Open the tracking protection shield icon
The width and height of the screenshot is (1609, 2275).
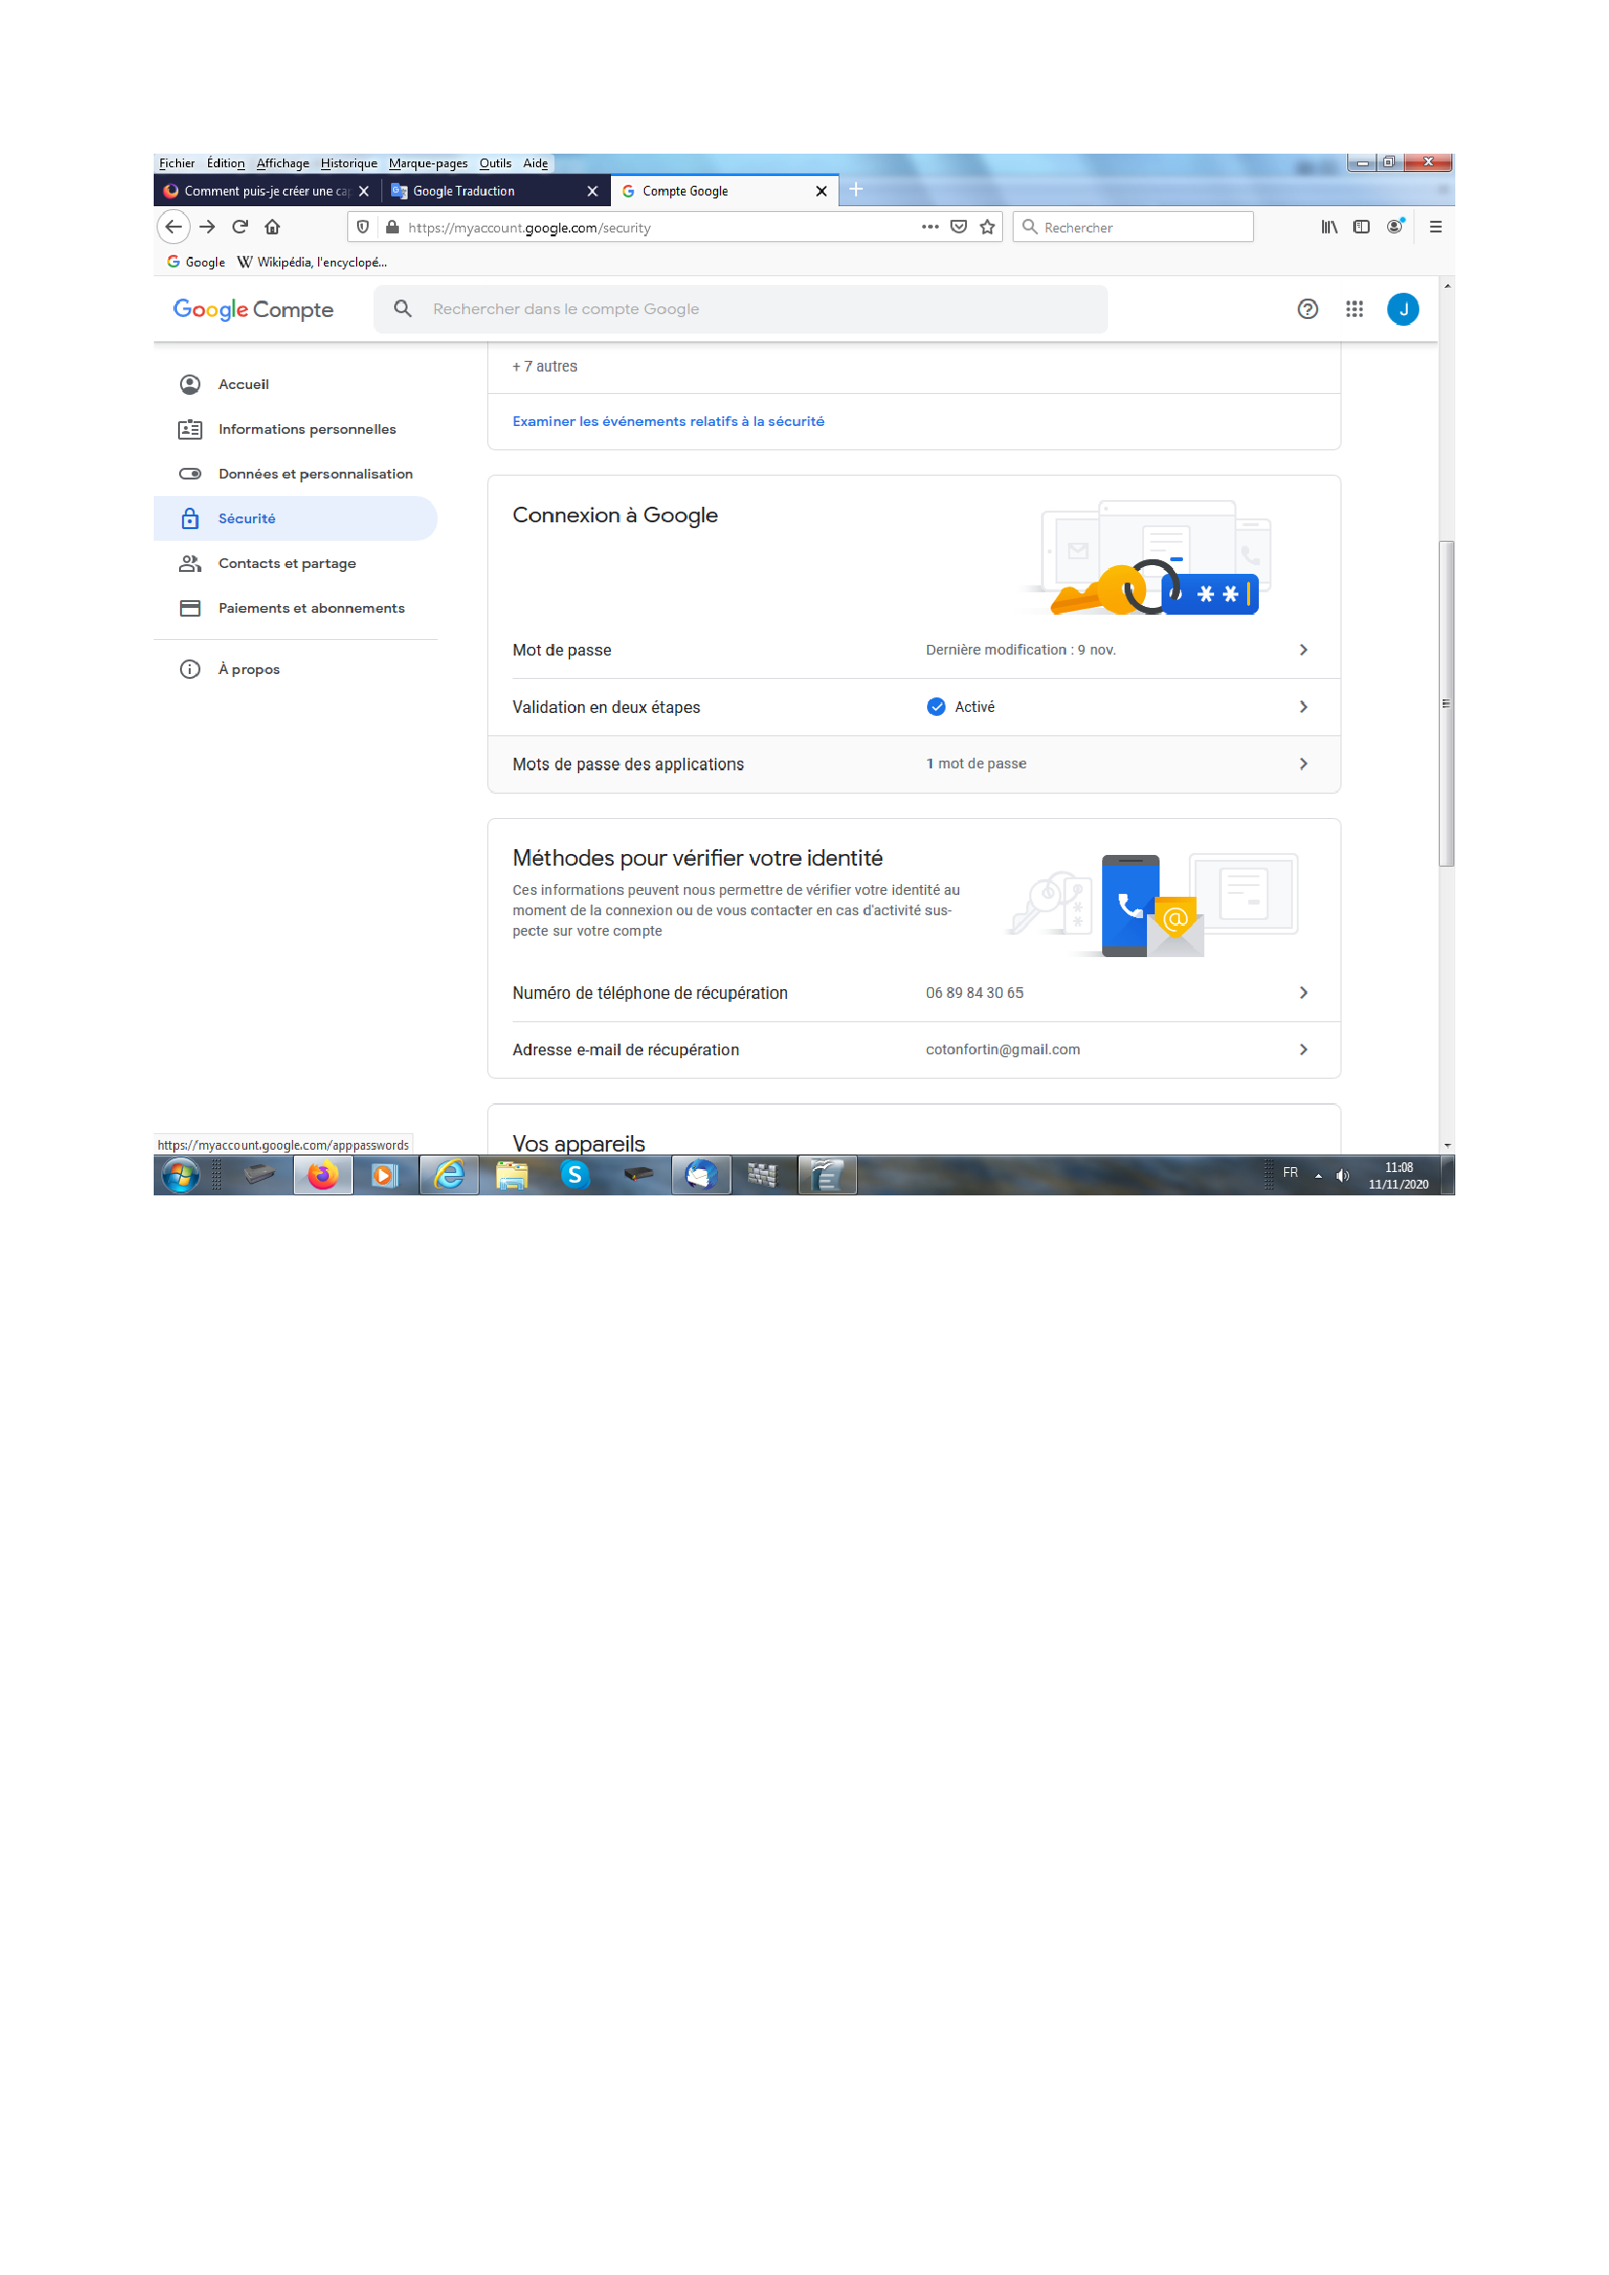tap(364, 227)
